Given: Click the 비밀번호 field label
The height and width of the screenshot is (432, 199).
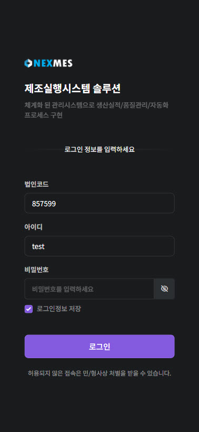Looking at the screenshot, I should tap(36, 270).
